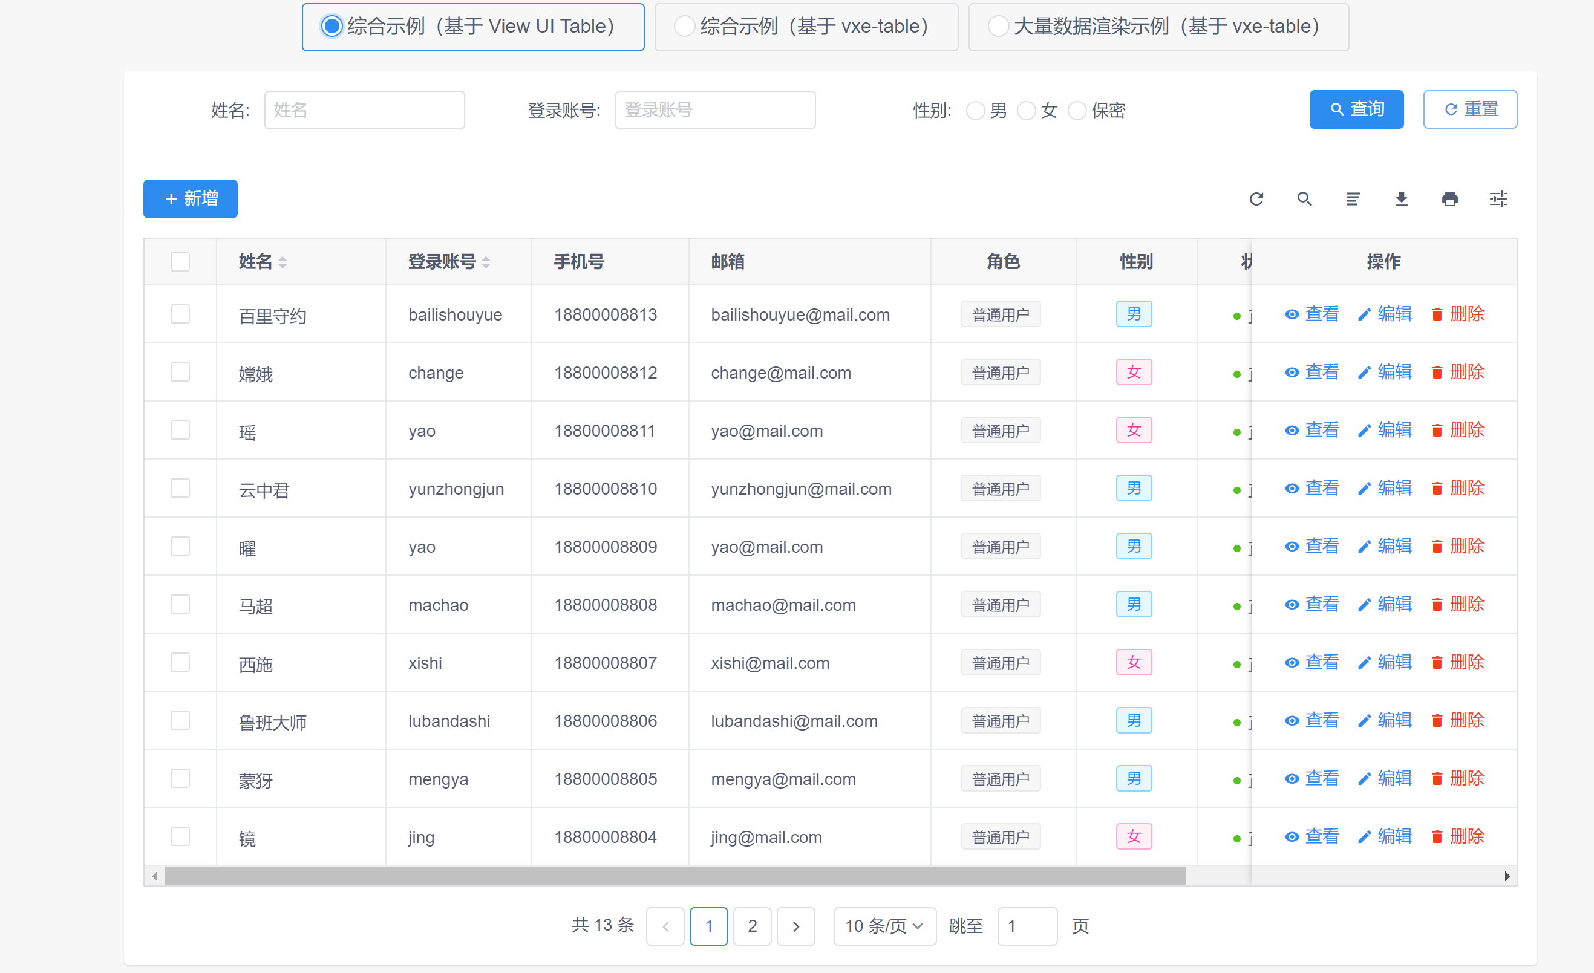Image resolution: width=1594 pixels, height=973 pixels.
Task: Click the 男 gender tag for 马超
Action: pos(1134,605)
